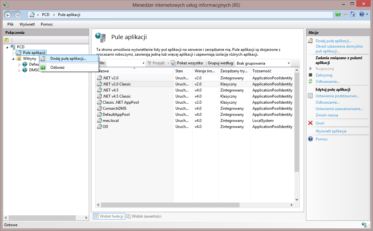
Task: Click the DefaultAppPool row icon
Action: pyautogui.click(x=99, y=115)
